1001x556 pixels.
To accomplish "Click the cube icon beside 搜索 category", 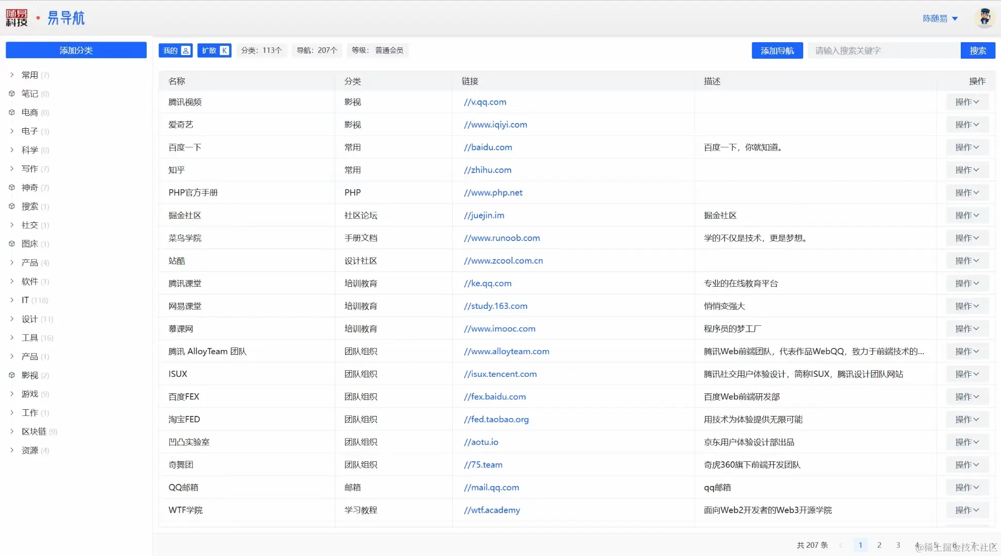I will [12, 206].
